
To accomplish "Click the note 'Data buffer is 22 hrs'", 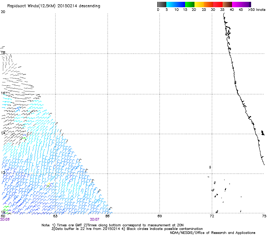I will [73, 229].
